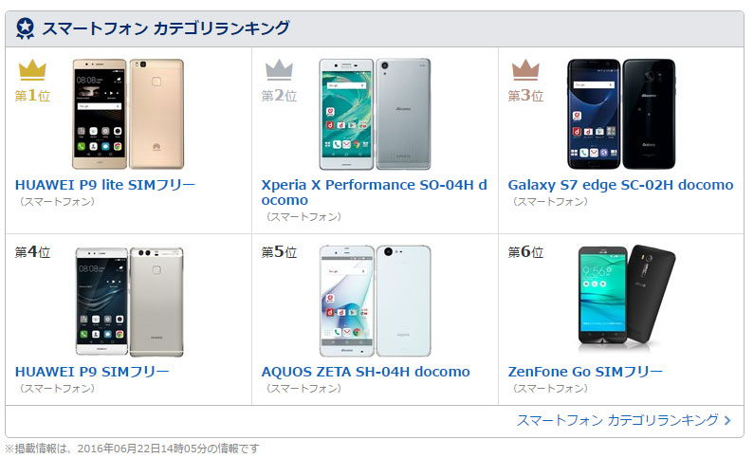
Task: Open the ZenFone Go SIMフリー link
Action: pos(585,372)
